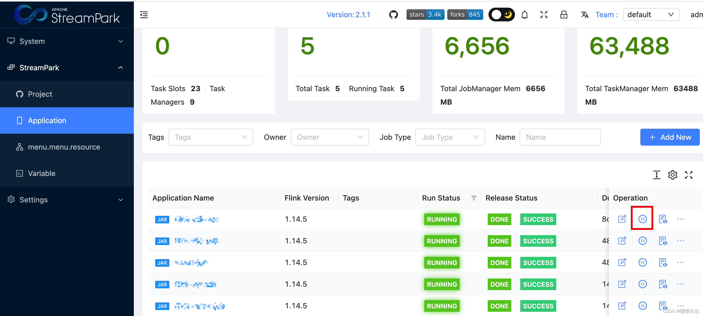Open the Variable page from the sidebar
The image size is (703, 316).
click(x=42, y=173)
